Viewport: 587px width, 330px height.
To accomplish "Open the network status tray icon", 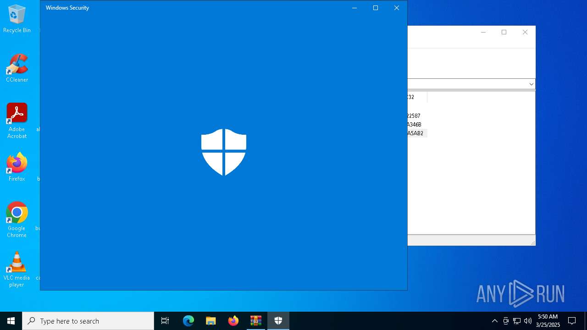I will click(517, 321).
